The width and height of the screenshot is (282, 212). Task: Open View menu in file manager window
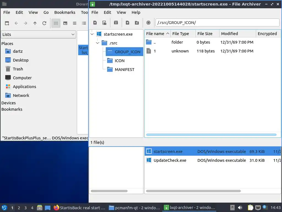33,12
